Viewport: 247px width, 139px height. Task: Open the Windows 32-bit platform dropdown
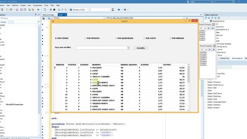coord(88,10)
